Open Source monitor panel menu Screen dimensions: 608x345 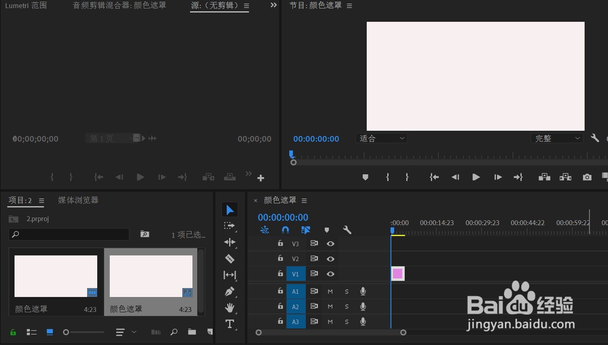247,6
